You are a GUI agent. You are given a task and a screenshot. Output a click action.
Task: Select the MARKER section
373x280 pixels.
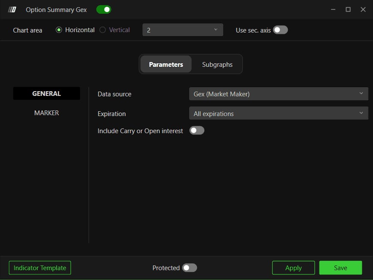click(x=47, y=113)
